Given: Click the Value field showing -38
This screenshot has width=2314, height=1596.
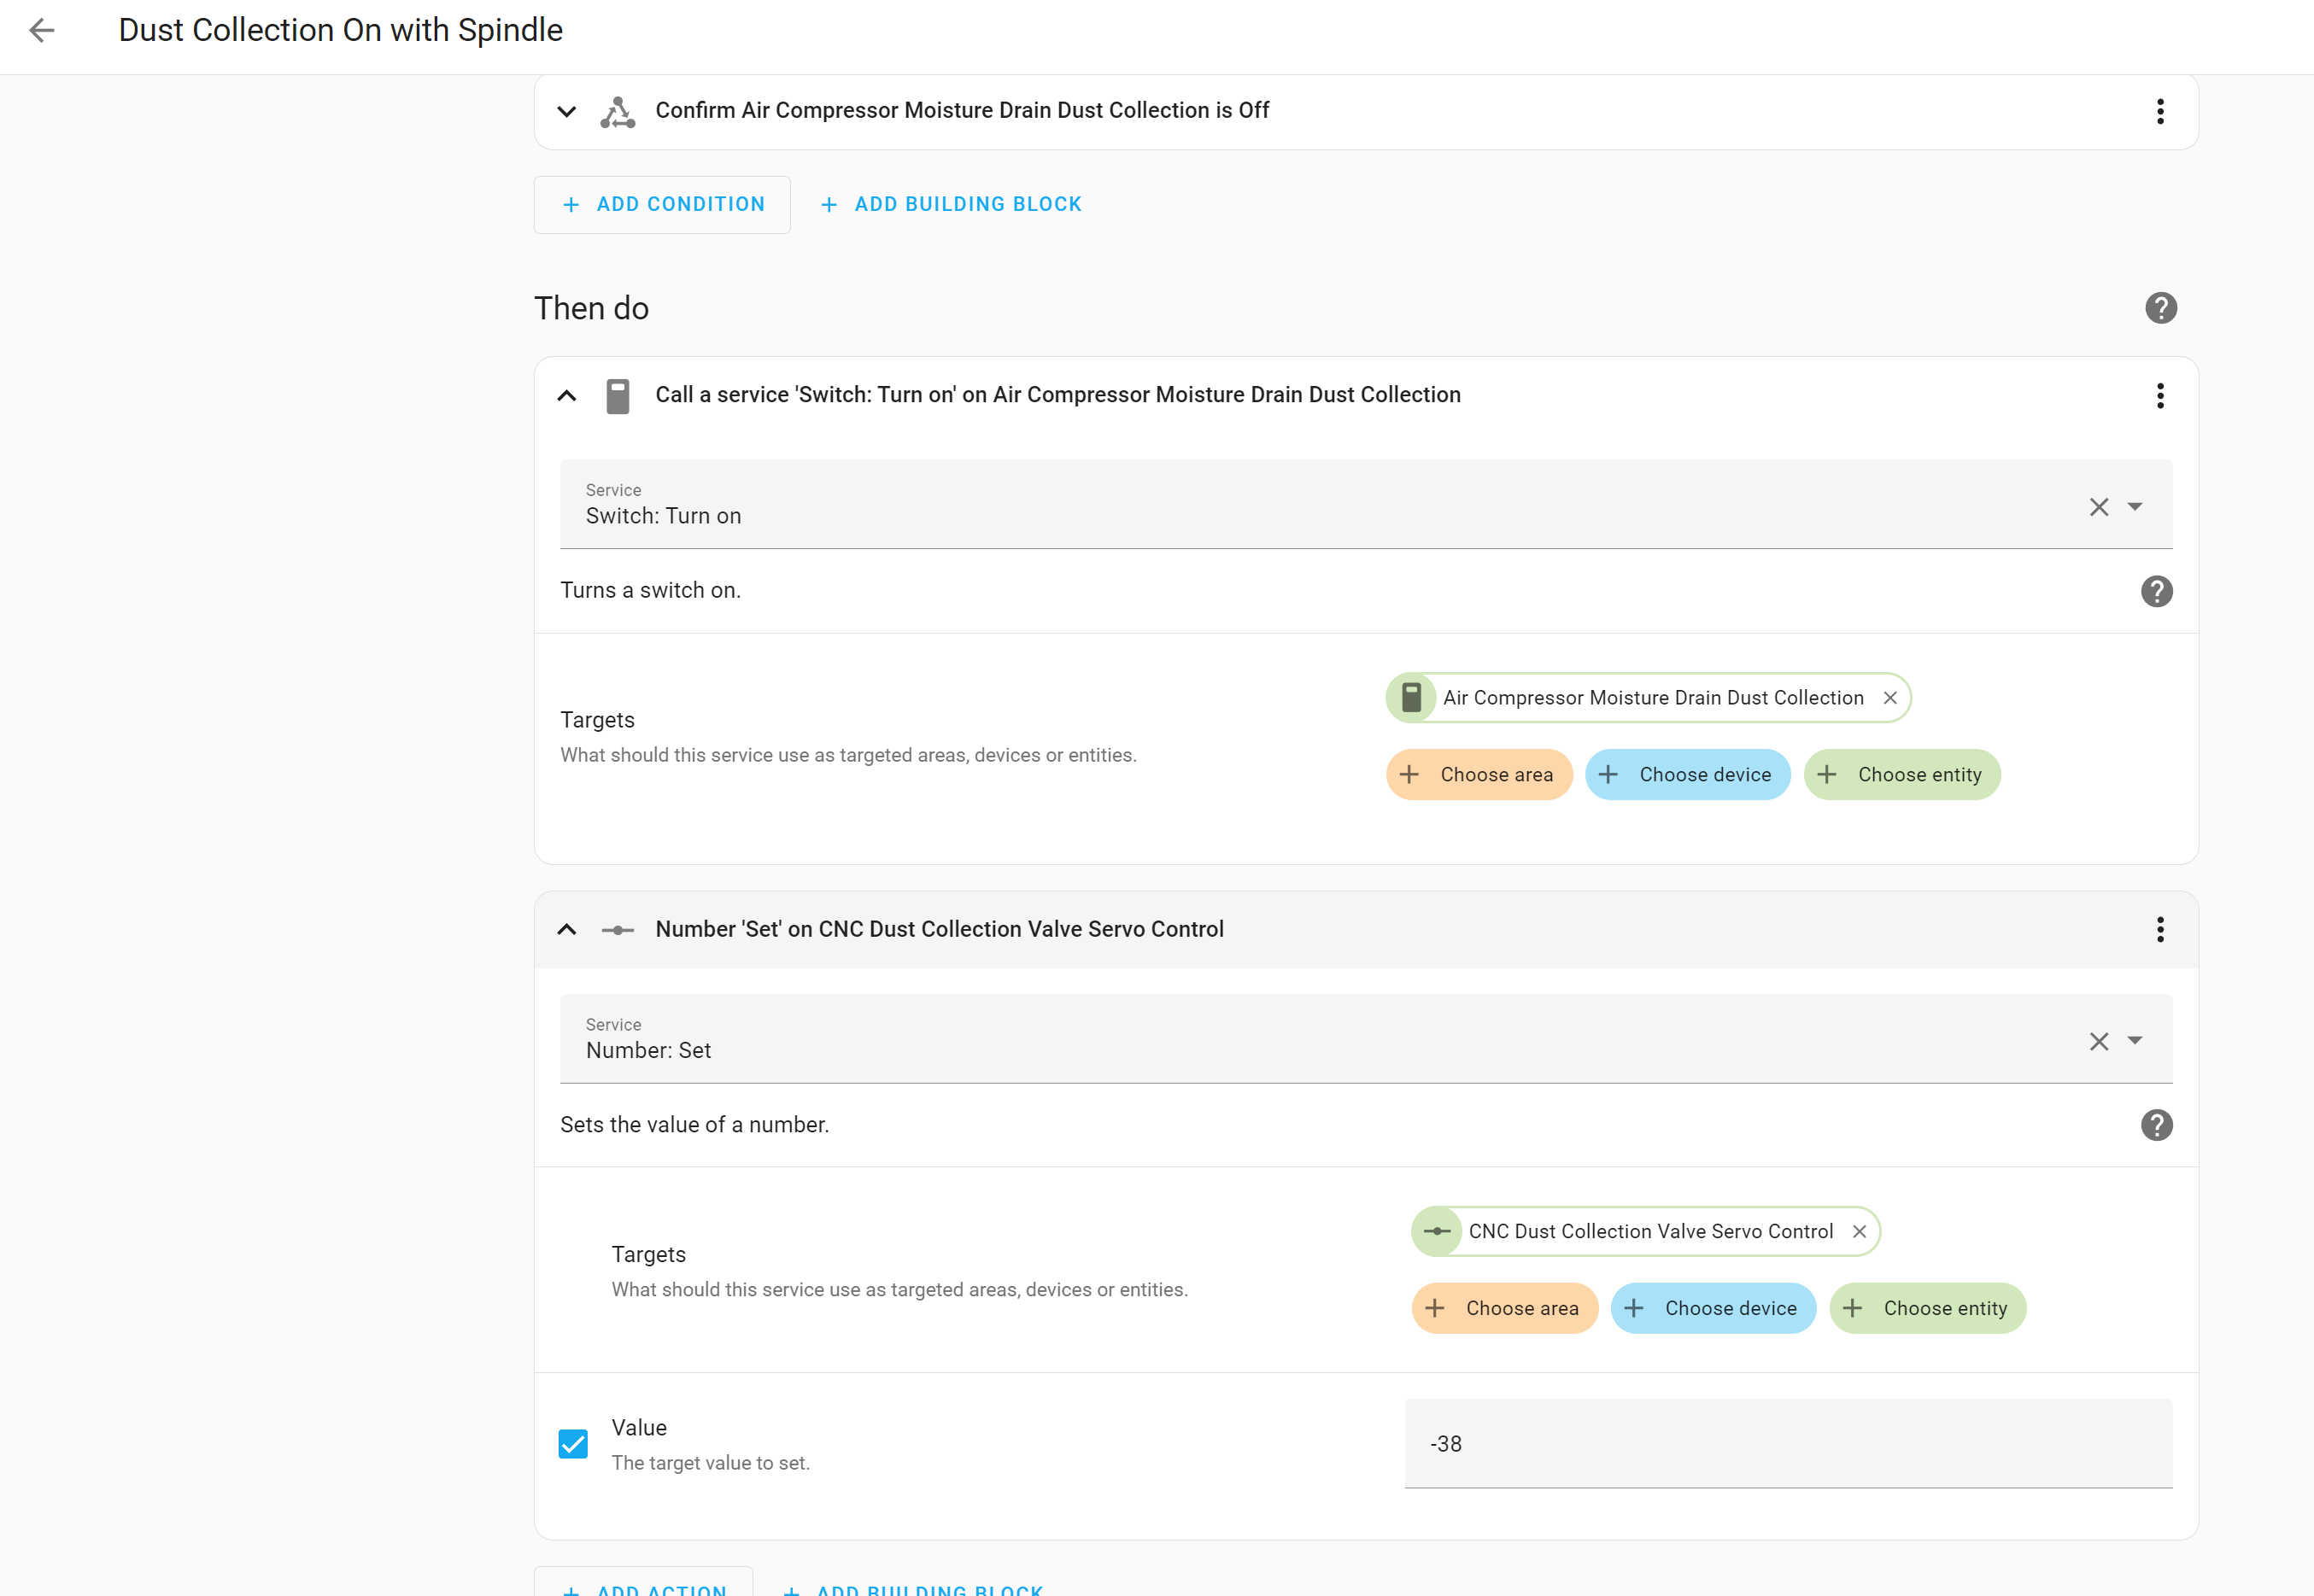Looking at the screenshot, I should 1788,1444.
